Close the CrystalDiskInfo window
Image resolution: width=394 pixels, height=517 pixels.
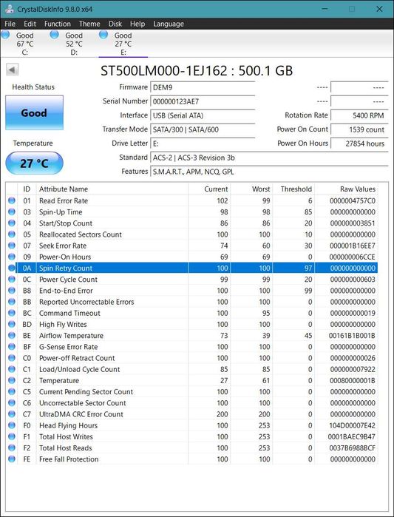pyautogui.click(x=379, y=9)
